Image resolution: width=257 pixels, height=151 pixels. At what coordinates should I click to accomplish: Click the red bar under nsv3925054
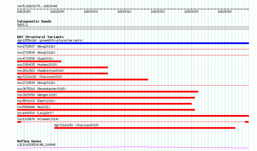coord(106,98)
